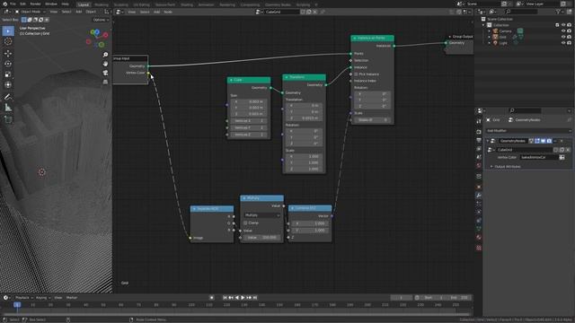Click the X value in Combine XYZ node
Image resolution: width=575 pixels, height=323 pixels.
[310, 223]
